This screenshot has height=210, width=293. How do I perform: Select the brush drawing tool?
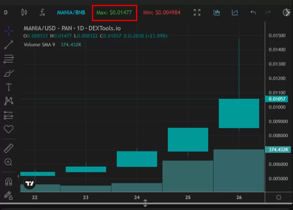(x=8, y=73)
